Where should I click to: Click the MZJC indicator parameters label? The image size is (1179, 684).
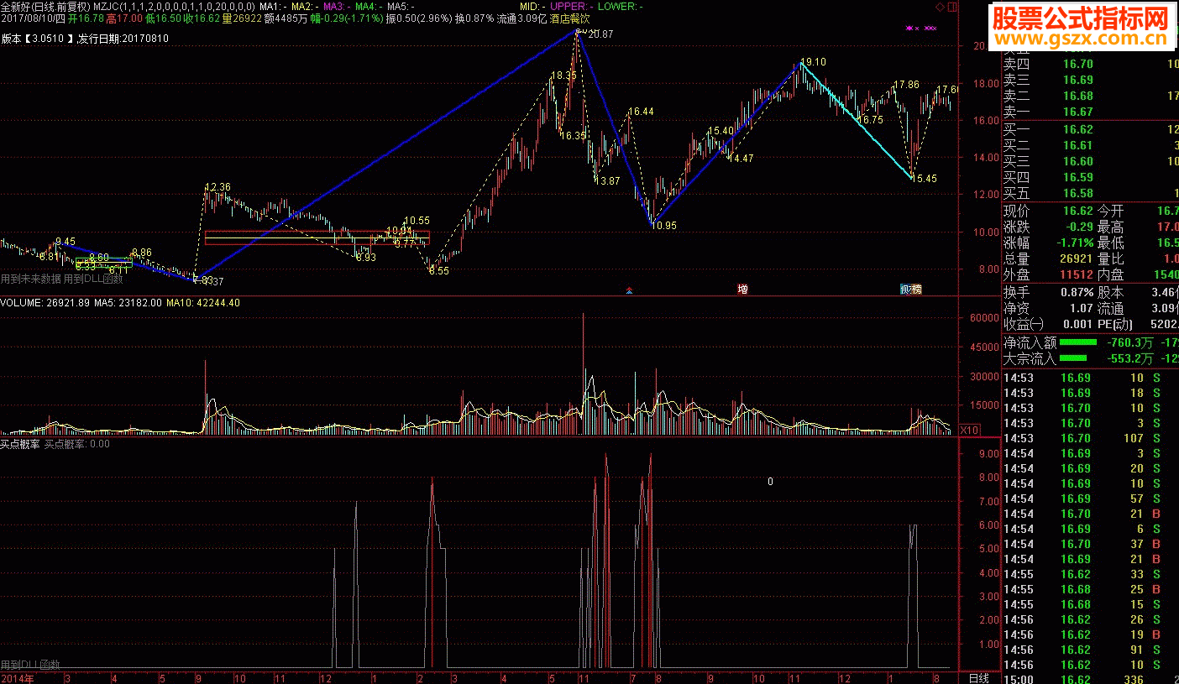[x=174, y=6]
